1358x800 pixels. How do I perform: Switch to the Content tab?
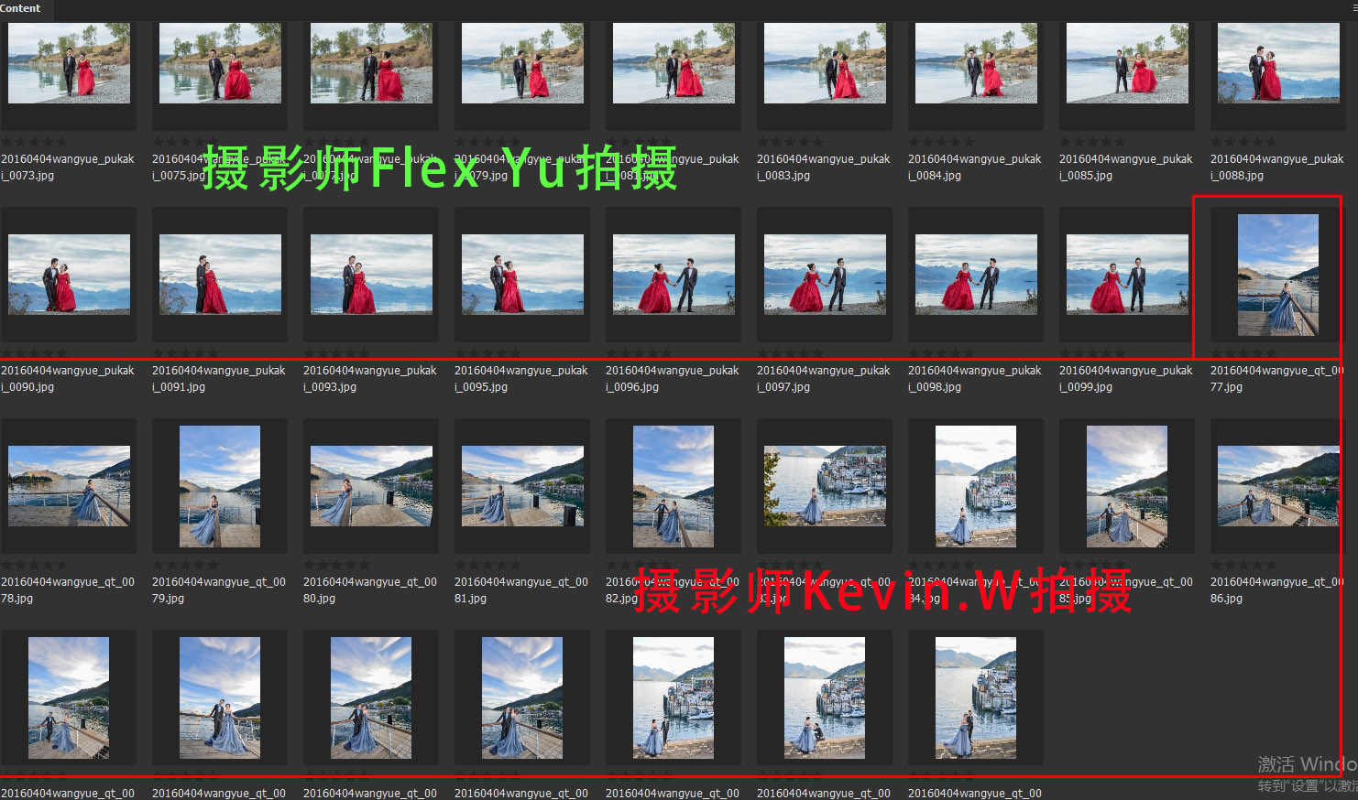coord(21,8)
